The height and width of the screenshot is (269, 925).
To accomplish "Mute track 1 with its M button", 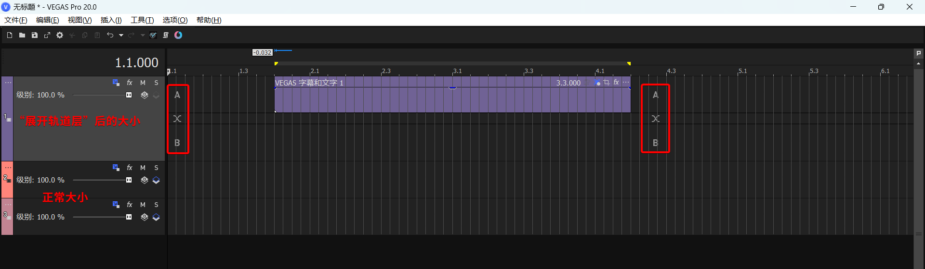I will point(143,83).
